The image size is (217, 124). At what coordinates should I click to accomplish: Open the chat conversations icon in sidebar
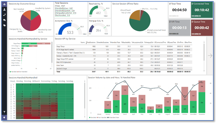pyautogui.click(x=4, y=20)
